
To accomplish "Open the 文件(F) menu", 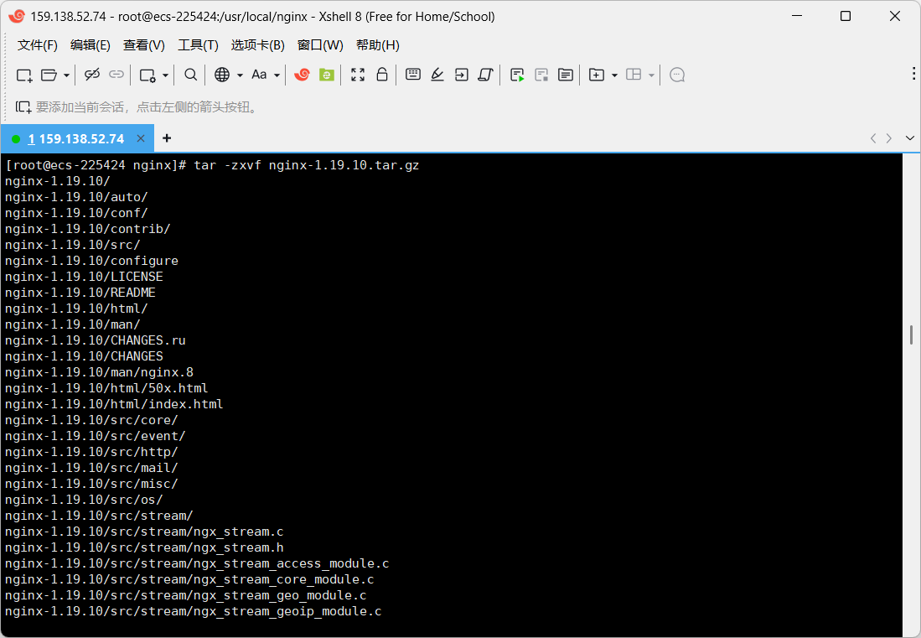I will point(38,45).
